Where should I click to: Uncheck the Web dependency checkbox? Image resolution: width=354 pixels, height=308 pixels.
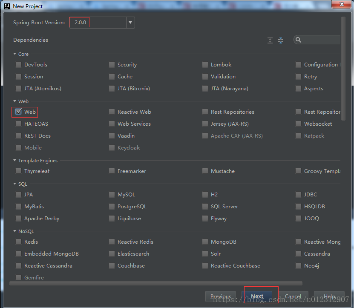pyautogui.click(x=18, y=112)
